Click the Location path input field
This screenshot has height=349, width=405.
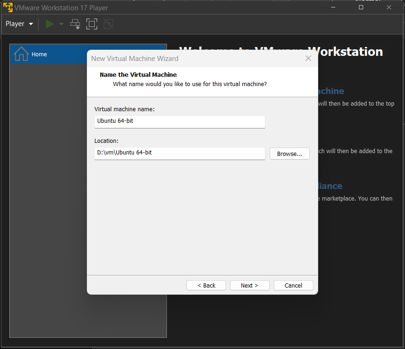[180, 153]
